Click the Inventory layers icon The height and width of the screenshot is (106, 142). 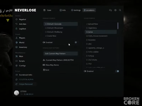(x=17, y=47)
